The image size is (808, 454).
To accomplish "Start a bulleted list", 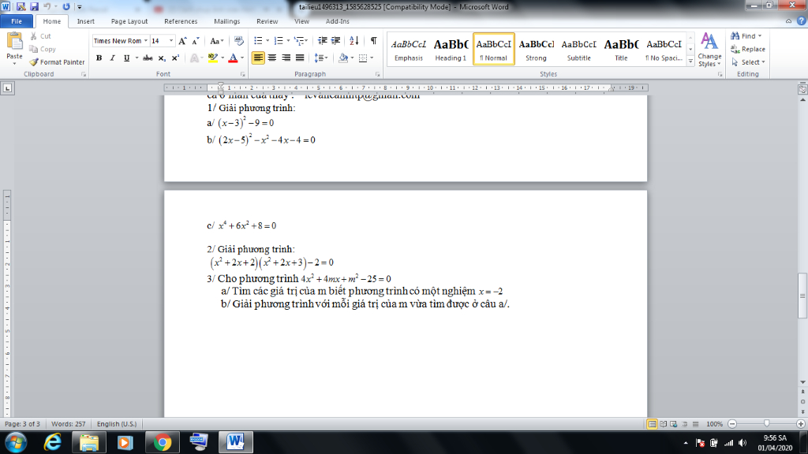I will (259, 41).
